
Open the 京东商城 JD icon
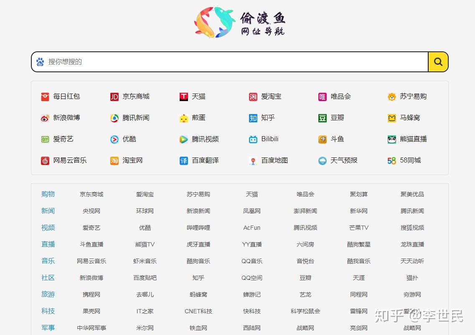(114, 96)
